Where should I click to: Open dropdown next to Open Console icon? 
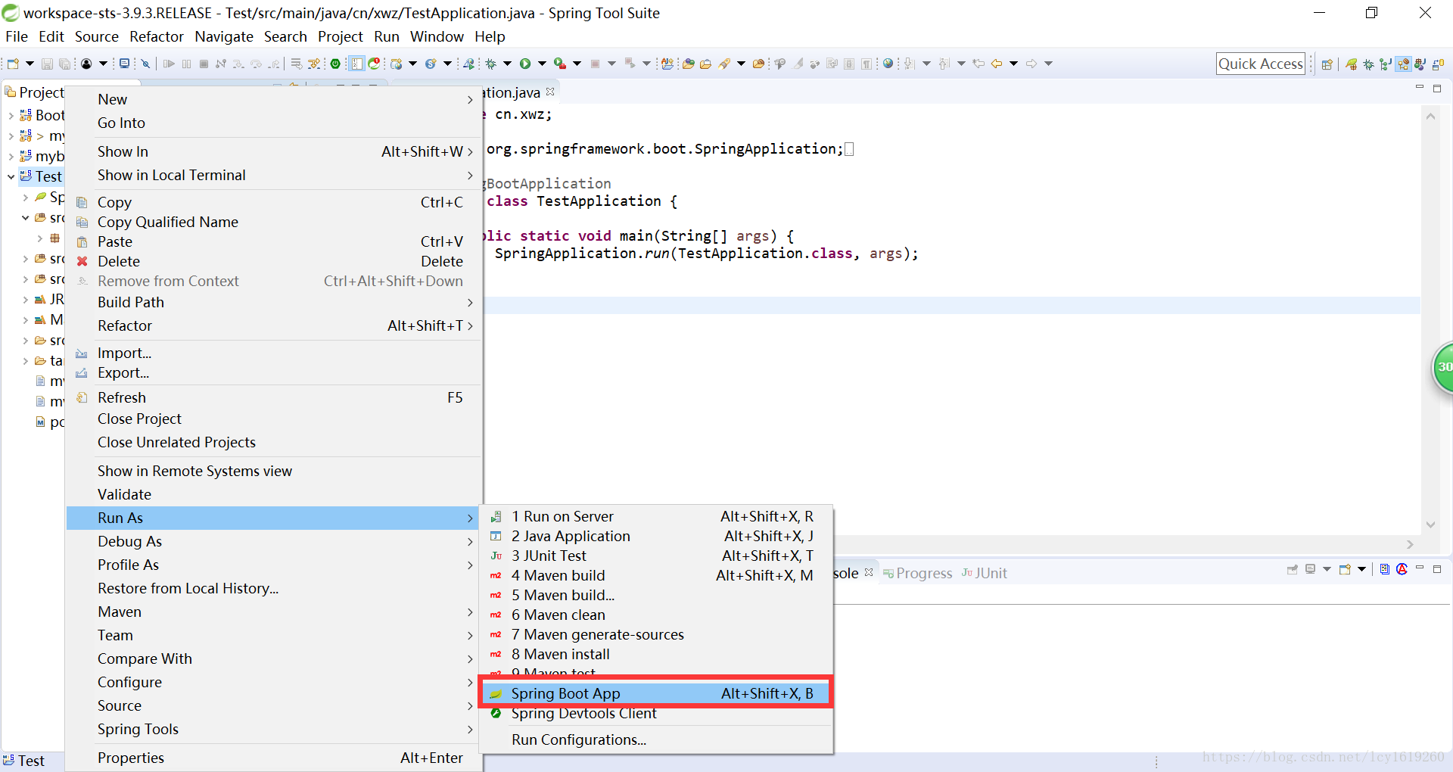coord(1361,569)
